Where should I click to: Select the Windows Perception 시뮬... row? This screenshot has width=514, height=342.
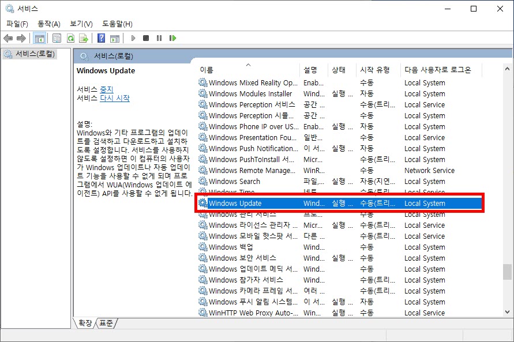pyautogui.click(x=340, y=116)
